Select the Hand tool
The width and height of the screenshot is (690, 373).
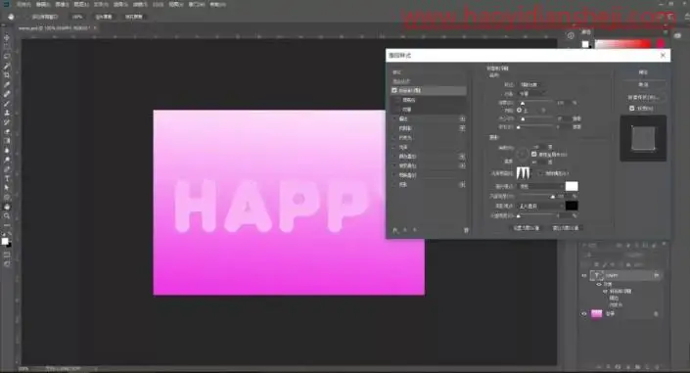(x=7, y=207)
